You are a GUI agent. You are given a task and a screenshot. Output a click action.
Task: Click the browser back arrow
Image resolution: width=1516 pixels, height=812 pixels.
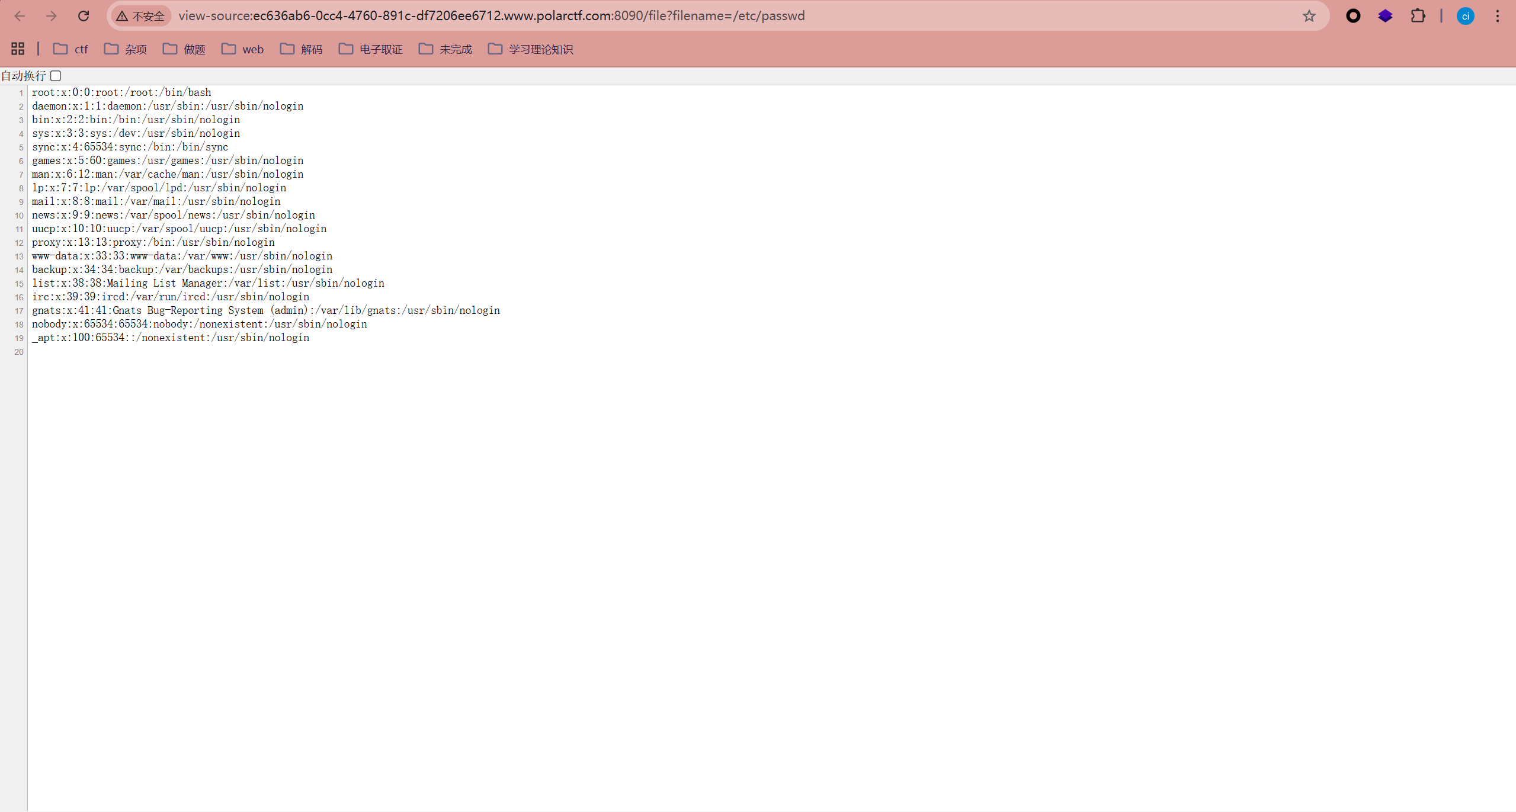coord(20,16)
